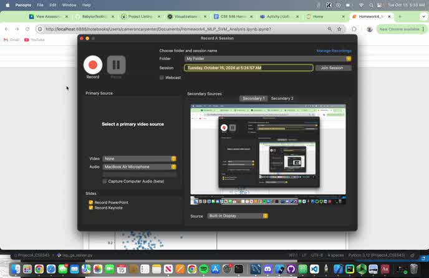Start recording with the red Record button
The width and height of the screenshot is (429, 278).
point(93,64)
